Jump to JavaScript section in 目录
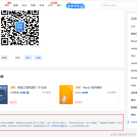Image resolution: width=137 pixels, height=137 pixels. [x=134, y=63]
